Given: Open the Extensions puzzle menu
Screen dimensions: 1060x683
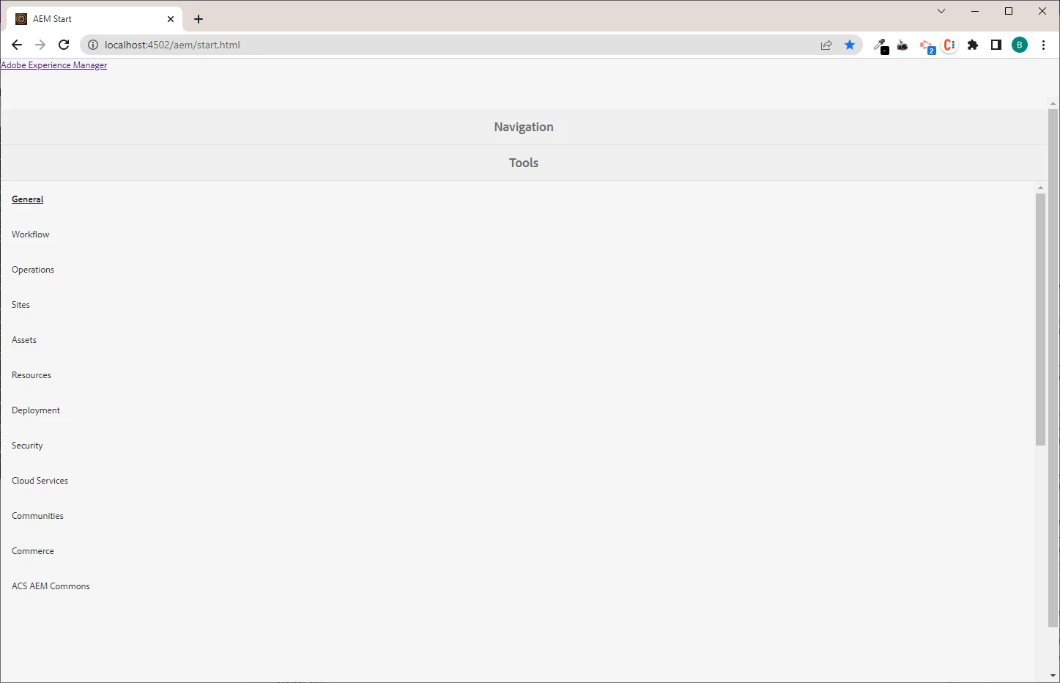Looking at the screenshot, I should 973,45.
